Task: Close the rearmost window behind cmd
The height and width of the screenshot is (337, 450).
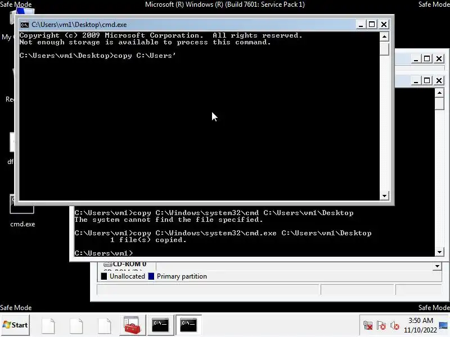Action: [439, 59]
